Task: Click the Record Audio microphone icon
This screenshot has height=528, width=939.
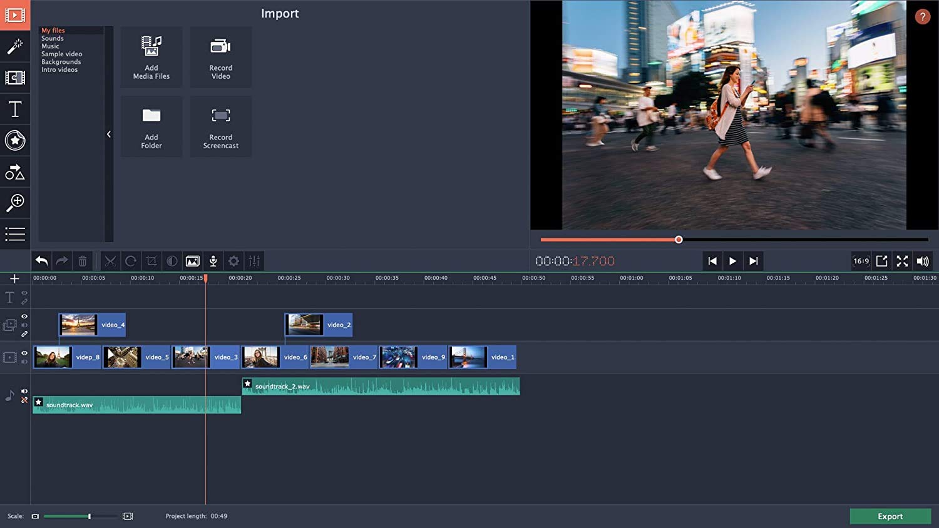Action: click(x=213, y=261)
